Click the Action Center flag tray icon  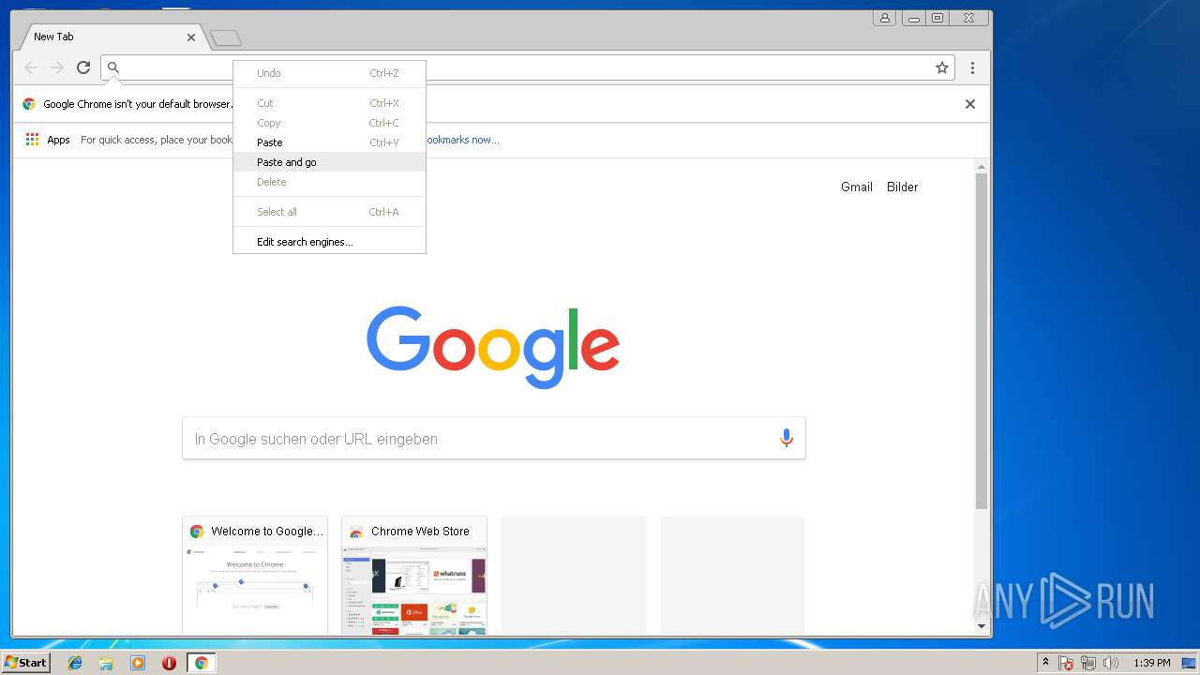[x=1066, y=663]
